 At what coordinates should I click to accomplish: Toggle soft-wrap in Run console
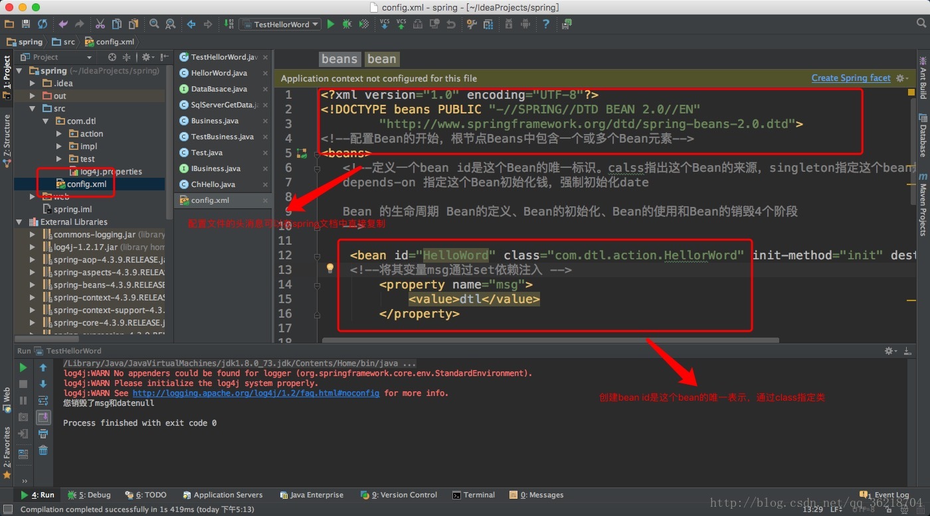click(x=43, y=401)
